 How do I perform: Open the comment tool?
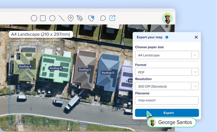click(x=103, y=18)
